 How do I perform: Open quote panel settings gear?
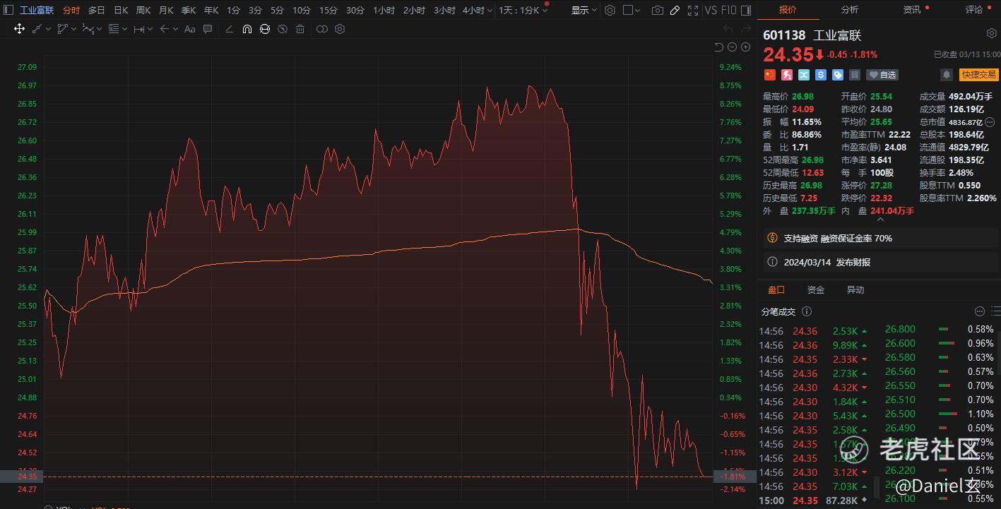pos(991,33)
